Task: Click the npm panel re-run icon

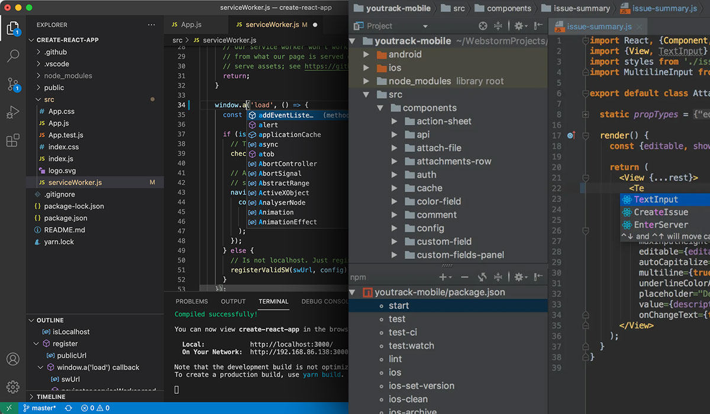Action: point(482,276)
